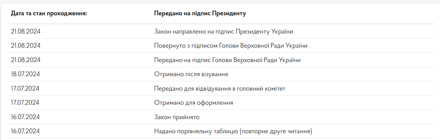Viewport: 440px width, 140px height.
Task: Click date beside 'Передано на підпис Голови'
Action: tap(25, 60)
